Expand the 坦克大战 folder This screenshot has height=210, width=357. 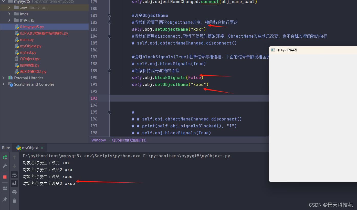coord(9,20)
